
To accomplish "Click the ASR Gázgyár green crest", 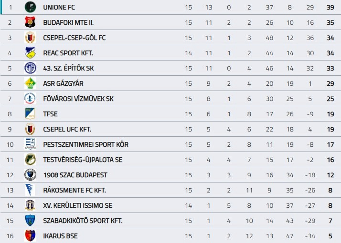I will tap(30, 83).
